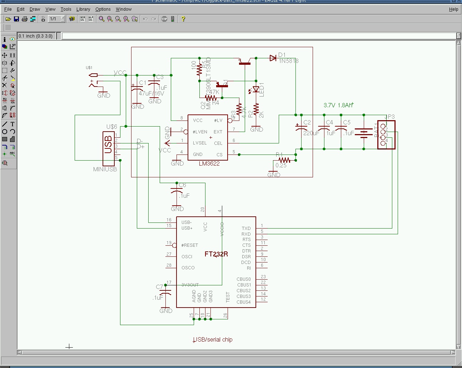The height and width of the screenshot is (368, 462).
Task: Switch to board view icon
Action: (x=33, y=19)
